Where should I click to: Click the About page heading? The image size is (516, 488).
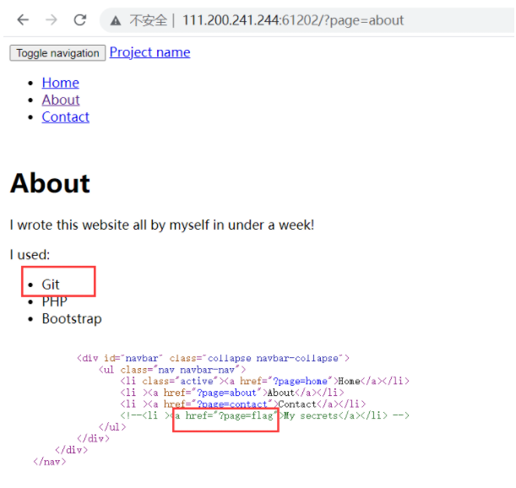(x=50, y=183)
